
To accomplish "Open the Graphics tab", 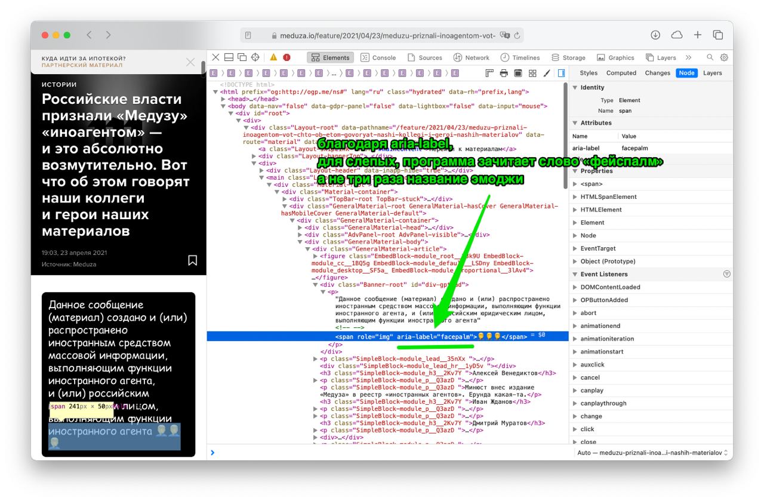I will 615,58.
